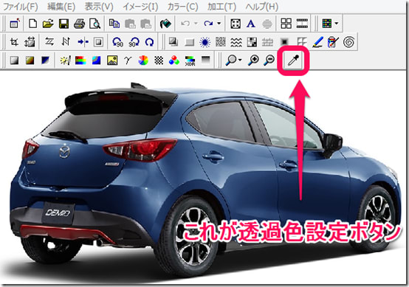Click the four-square tile view icon
Image resolution: width=409 pixels, height=287 pixels.
pyautogui.click(x=286, y=24)
